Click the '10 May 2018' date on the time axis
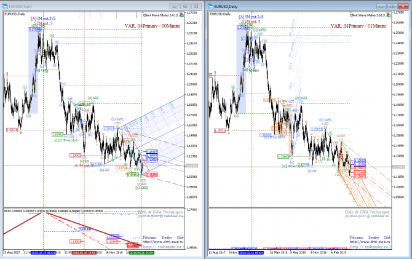Image resolution: width=412 pixels, height=259 pixels. [279, 253]
